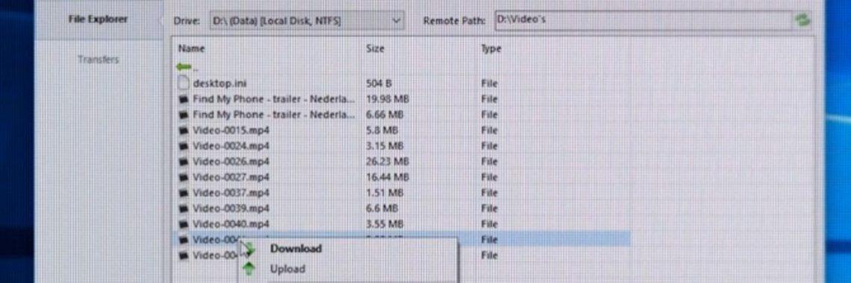Sort files by the Name column
Image resolution: width=851 pixels, height=283 pixels.
coord(192,48)
